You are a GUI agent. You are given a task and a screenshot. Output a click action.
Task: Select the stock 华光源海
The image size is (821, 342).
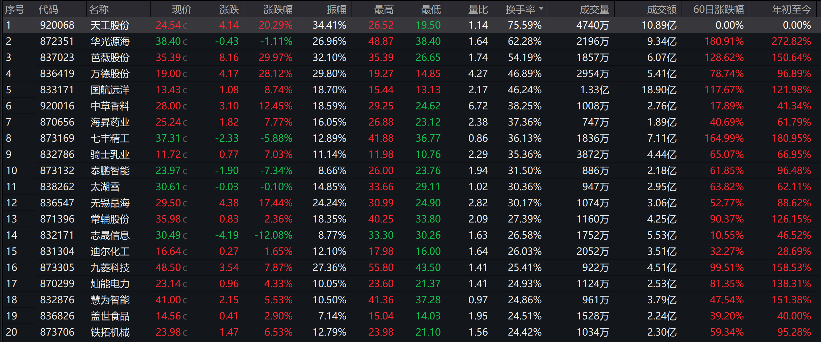click(110, 41)
